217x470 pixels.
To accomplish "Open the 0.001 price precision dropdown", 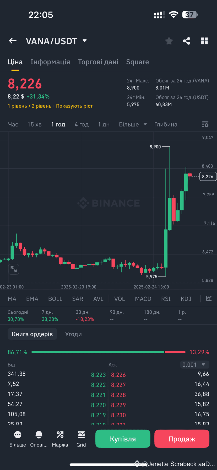I will pyautogui.click(x=194, y=364).
